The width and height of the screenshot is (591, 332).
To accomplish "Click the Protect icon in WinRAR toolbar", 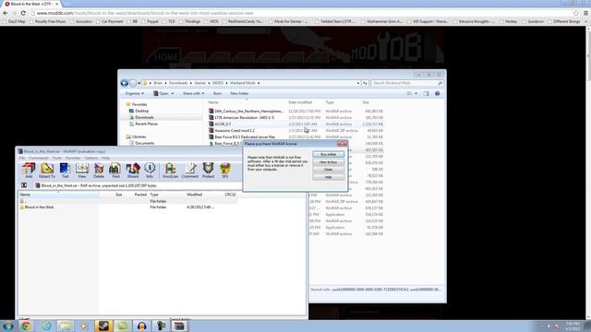I will click(x=208, y=170).
